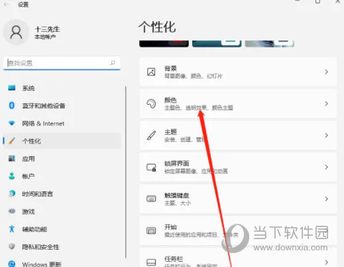This screenshot has width=344, height=267.
Task: Click the 十三先生 account name
Action: coord(47,29)
